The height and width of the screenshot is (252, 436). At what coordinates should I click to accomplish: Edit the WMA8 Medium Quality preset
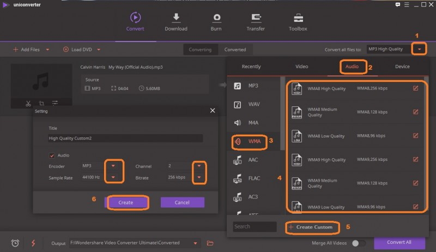pos(415,112)
